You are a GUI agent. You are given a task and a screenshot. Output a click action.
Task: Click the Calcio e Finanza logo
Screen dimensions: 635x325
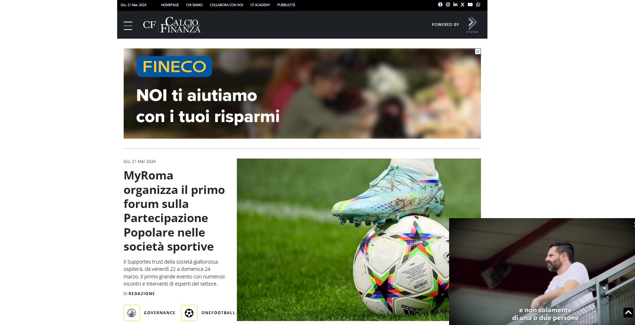[172, 25]
